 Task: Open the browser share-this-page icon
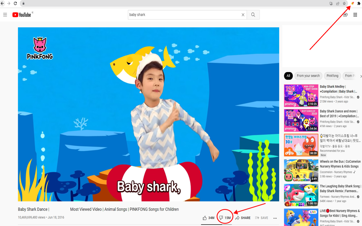pyautogui.click(x=338, y=3)
